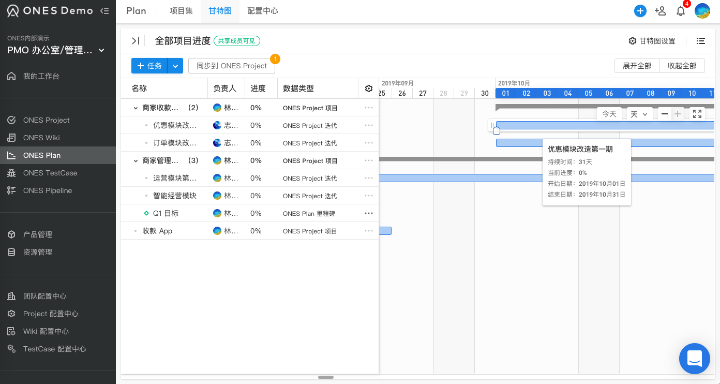Click the list view icon beside 甘特图设置
Viewport: 720px width, 384px height.
[701, 41]
